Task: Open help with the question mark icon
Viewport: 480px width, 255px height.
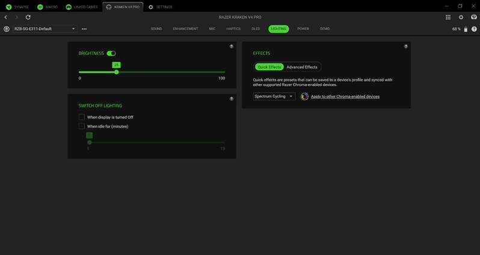Action: pyautogui.click(x=474, y=29)
